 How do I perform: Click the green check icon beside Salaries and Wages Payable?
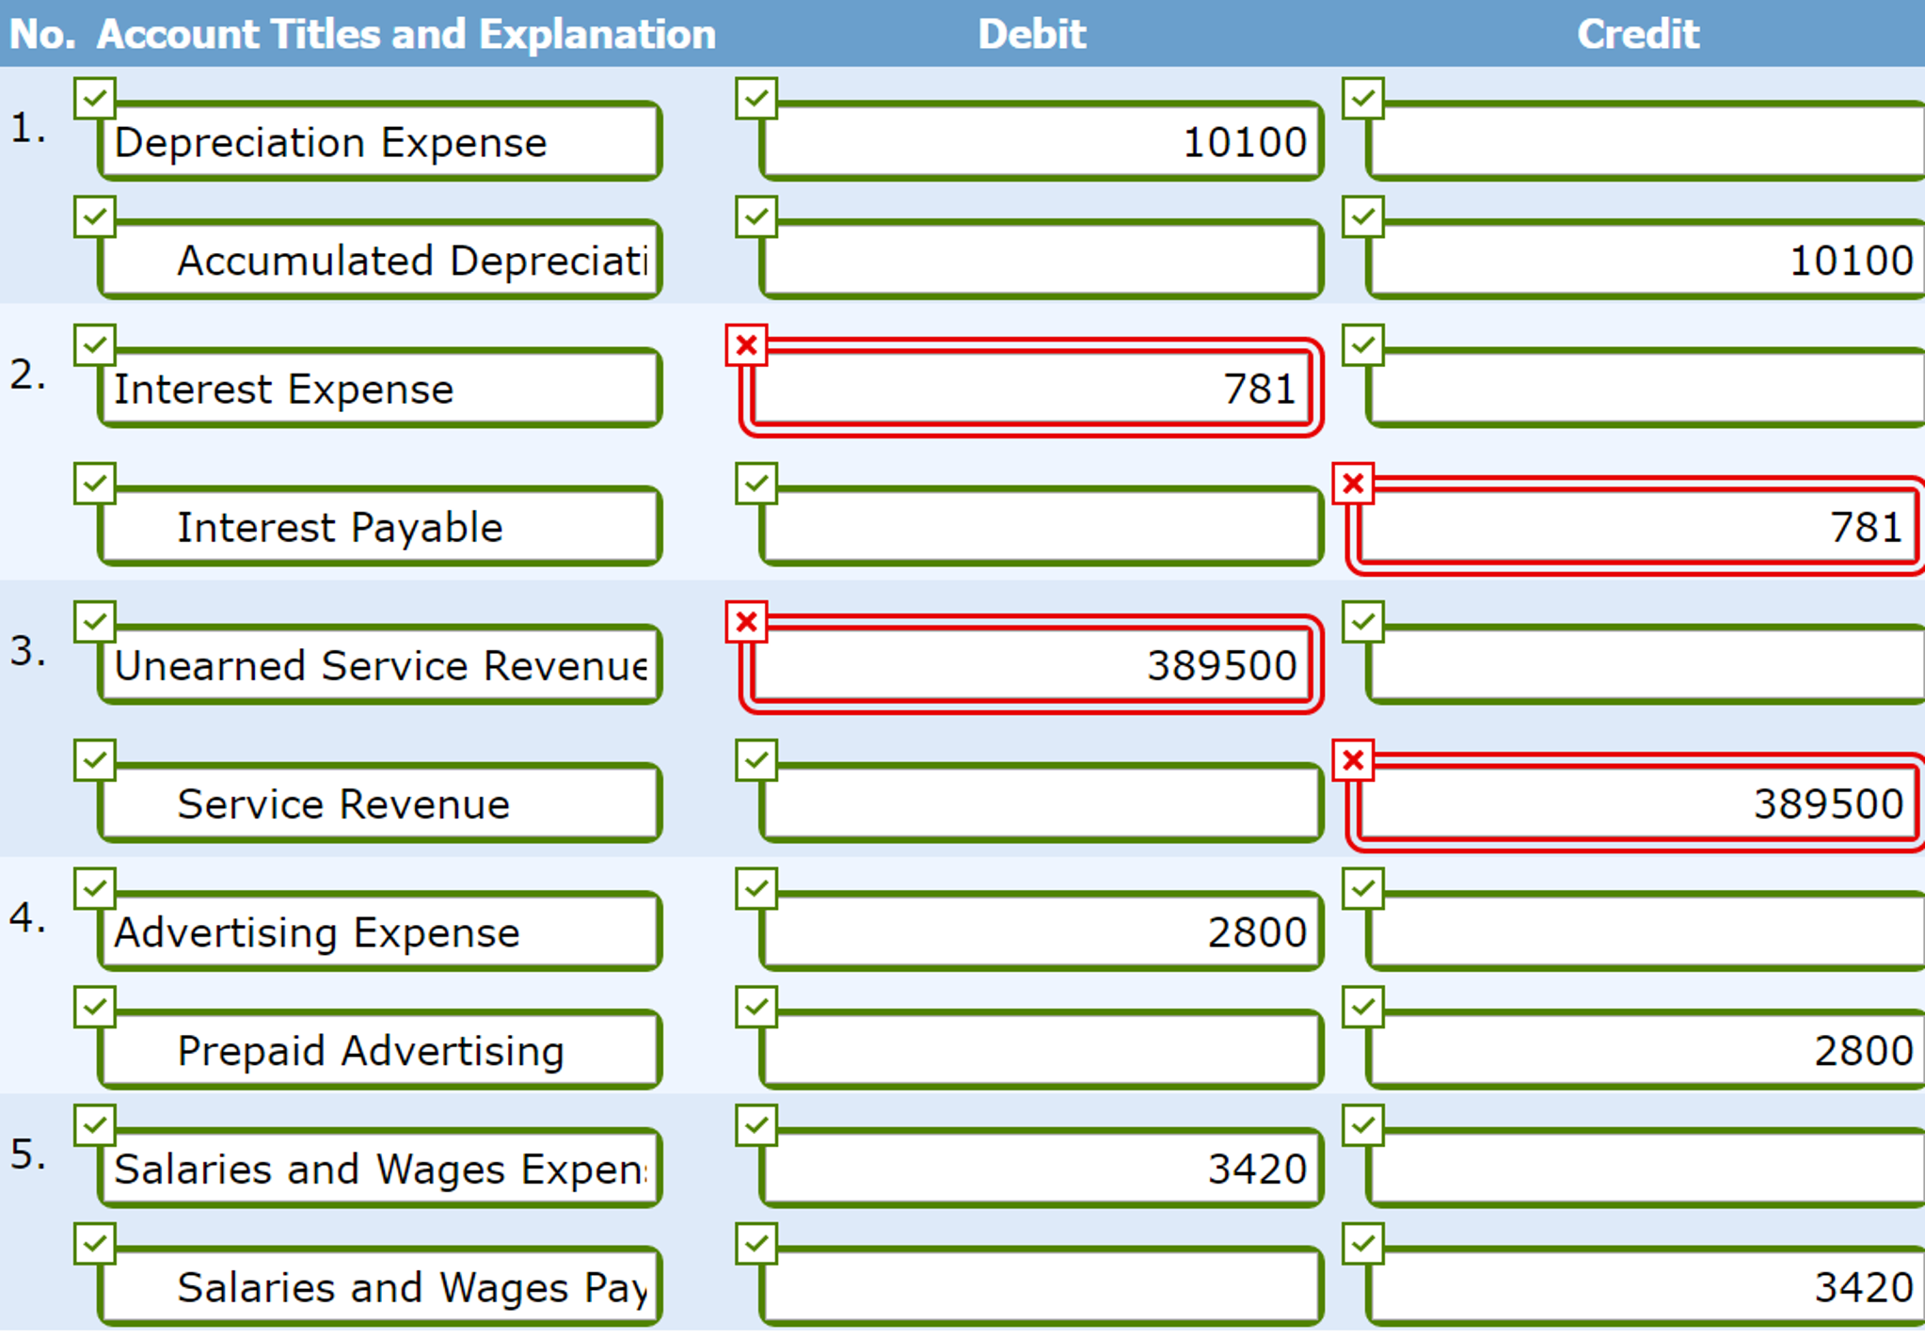(x=95, y=1244)
